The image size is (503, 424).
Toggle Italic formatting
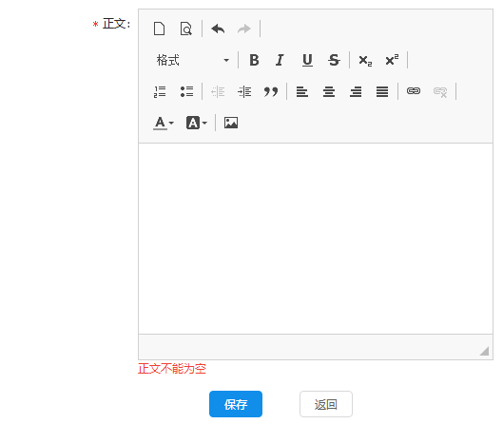tap(281, 60)
